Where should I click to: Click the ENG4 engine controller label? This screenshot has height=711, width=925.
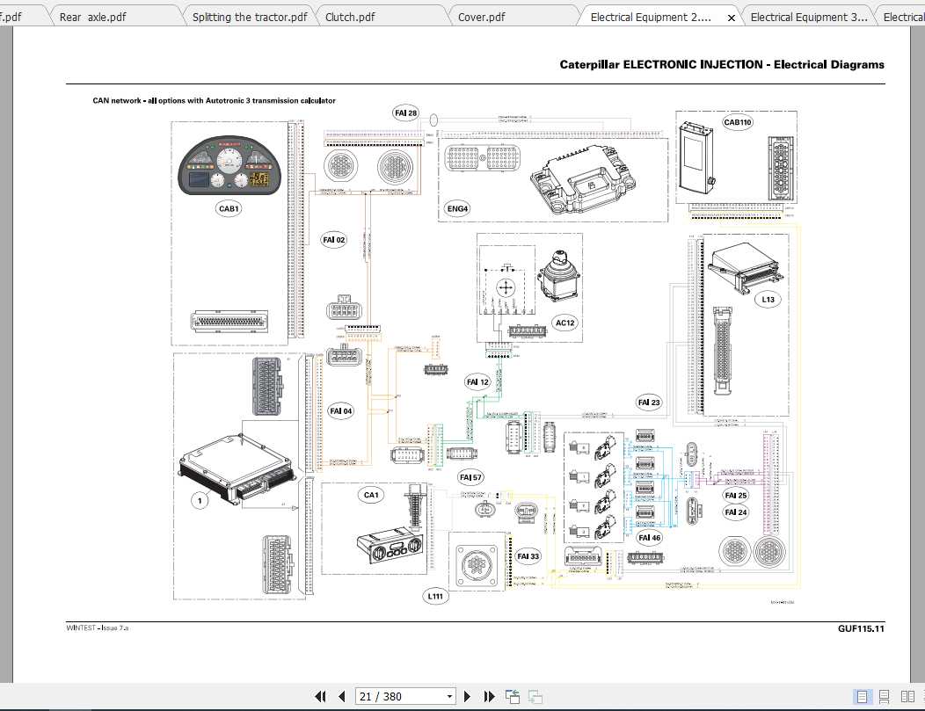pyautogui.click(x=457, y=208)
